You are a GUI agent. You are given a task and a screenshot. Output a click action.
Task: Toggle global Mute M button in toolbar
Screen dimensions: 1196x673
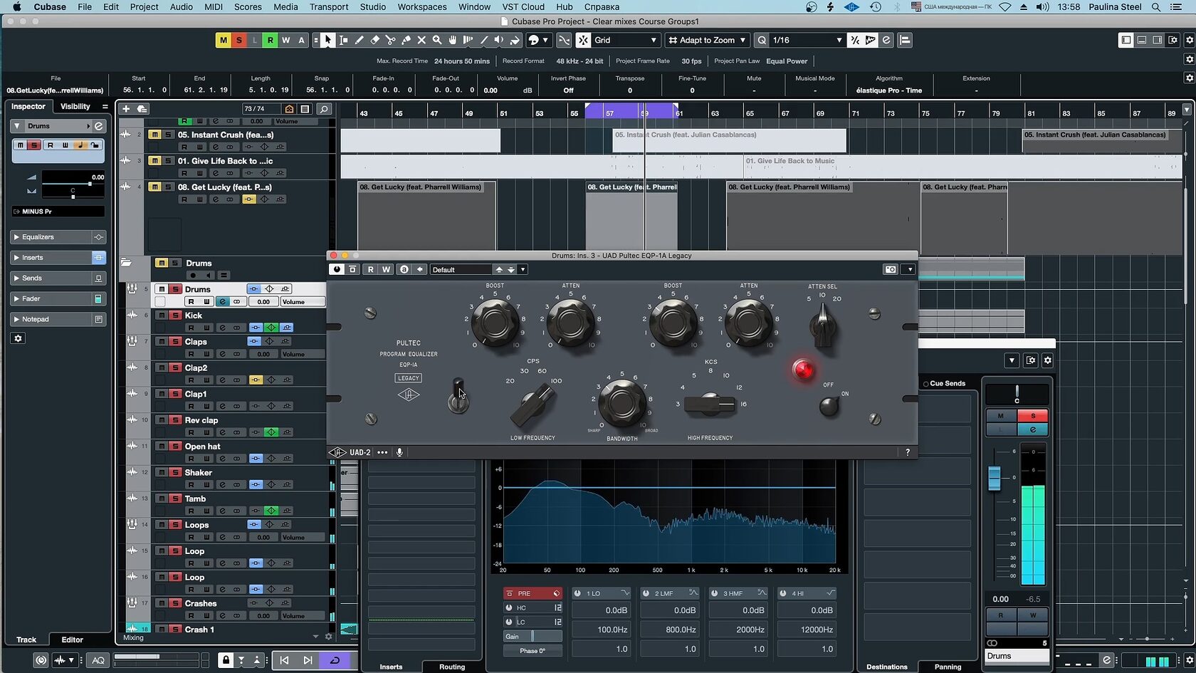click(x=224, y=41)
